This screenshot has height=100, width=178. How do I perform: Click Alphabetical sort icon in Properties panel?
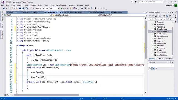click(153, 68)
